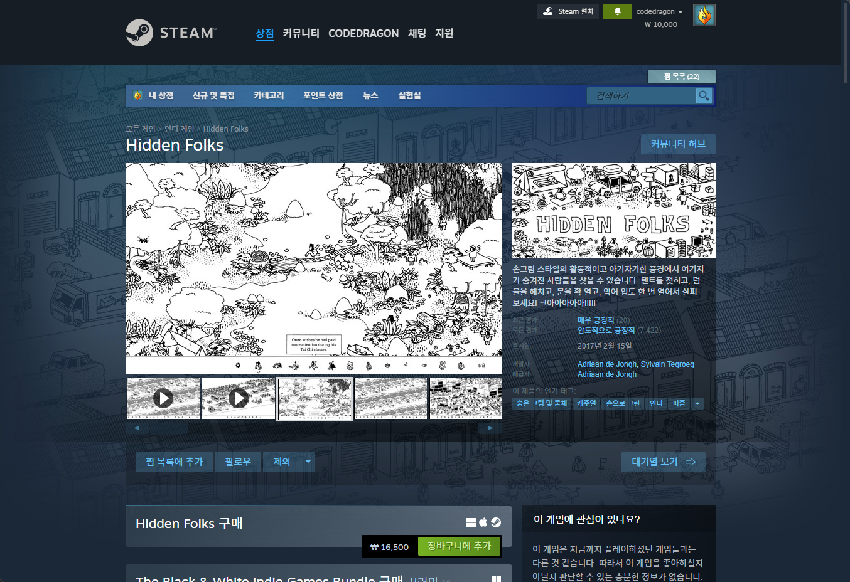
Task: Follow the 모든 게임 breadcrumb
Action: point(140,129)
